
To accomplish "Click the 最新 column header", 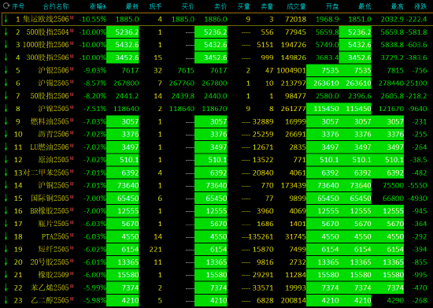I will pos(132,6).
